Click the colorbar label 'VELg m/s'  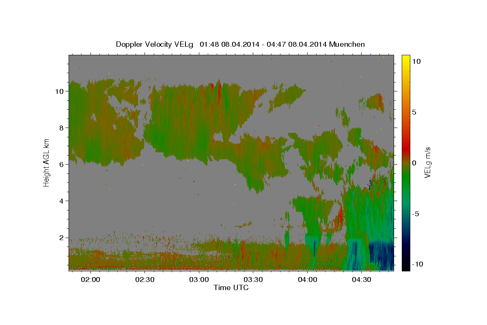tap(427, 162)
